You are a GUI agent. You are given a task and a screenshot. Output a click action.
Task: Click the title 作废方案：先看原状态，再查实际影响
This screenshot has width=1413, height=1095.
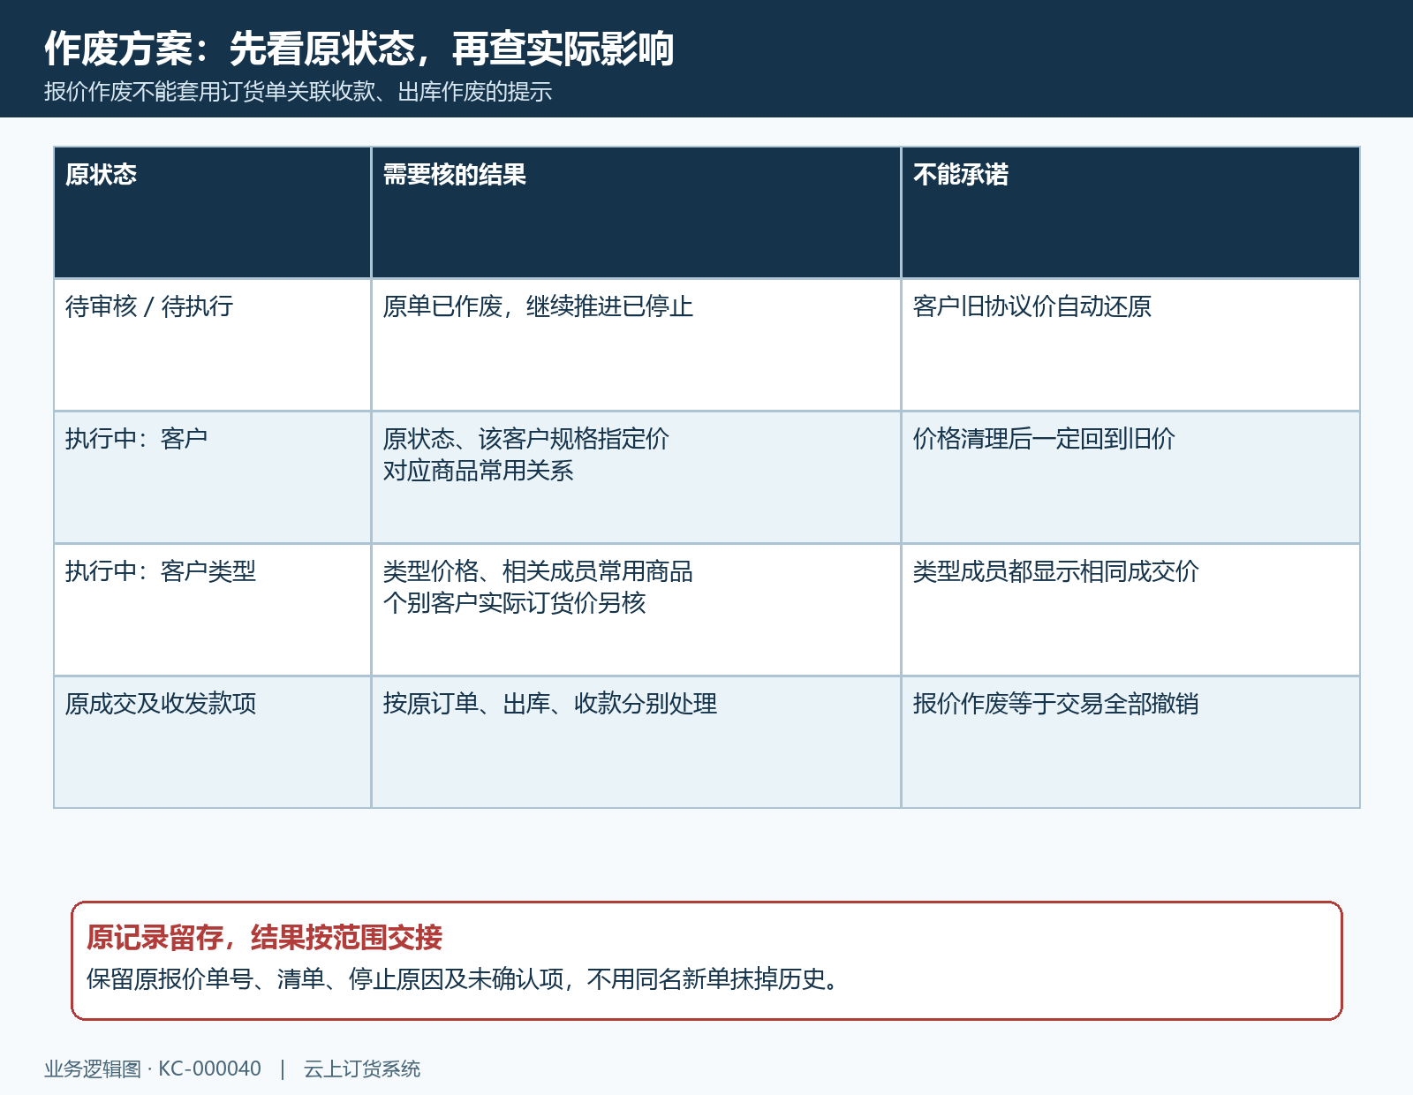pyautogui.click(x=359, y=49)
